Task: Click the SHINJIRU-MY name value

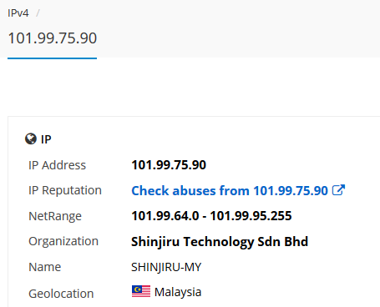Action: tap(166, 267)
